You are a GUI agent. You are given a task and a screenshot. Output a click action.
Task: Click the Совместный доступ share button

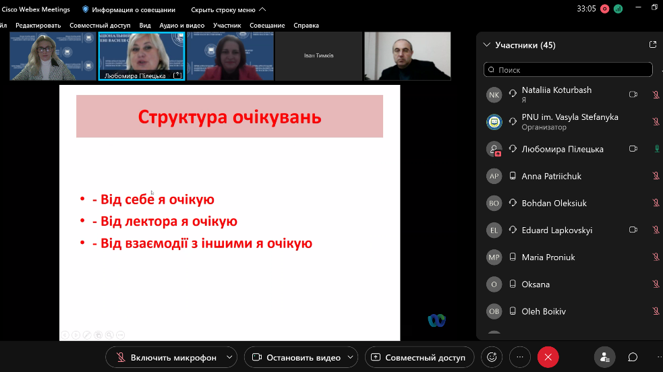coord(419,357)
